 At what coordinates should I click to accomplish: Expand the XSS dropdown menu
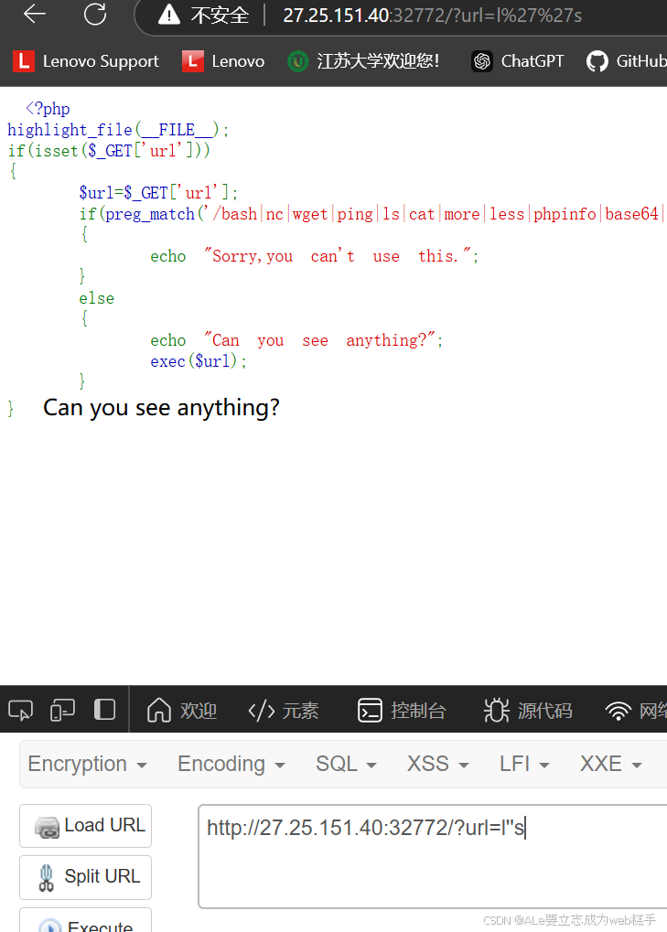tap(438, 764)
